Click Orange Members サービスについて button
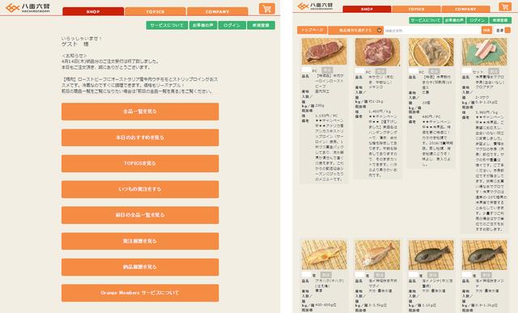The width and height of the screenshot is (518, 313). (x=140, y=293)
